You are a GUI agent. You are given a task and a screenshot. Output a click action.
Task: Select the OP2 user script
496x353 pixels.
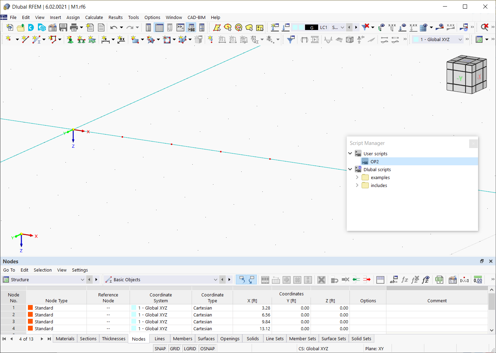pyautogui.click(x=375, y=161)
